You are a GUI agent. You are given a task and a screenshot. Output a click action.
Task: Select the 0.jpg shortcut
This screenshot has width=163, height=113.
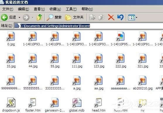(x=11, y=39)
